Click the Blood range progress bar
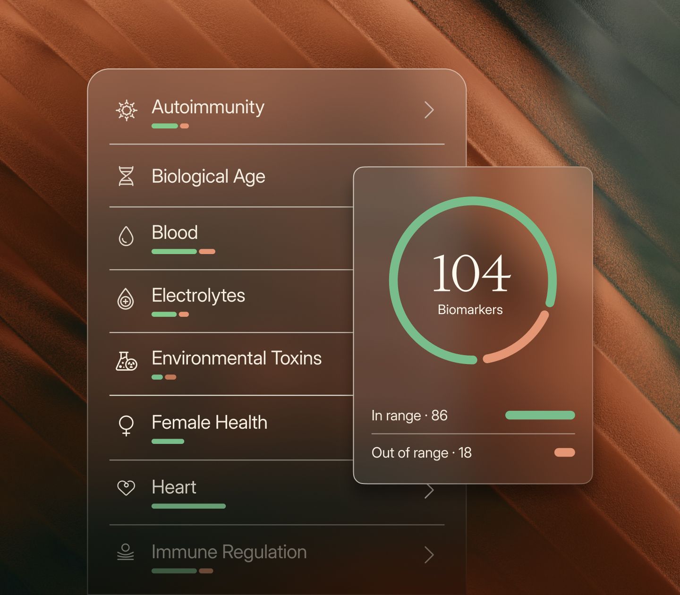This screenshot has height=595, width=680. coord(183,252)
